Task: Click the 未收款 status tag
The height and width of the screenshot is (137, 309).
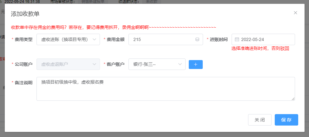Action: (152, 2)
